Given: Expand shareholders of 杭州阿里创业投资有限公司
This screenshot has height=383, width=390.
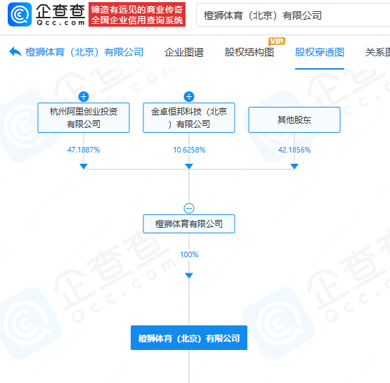Looking at the screenshot, I should tap(84, 97).
